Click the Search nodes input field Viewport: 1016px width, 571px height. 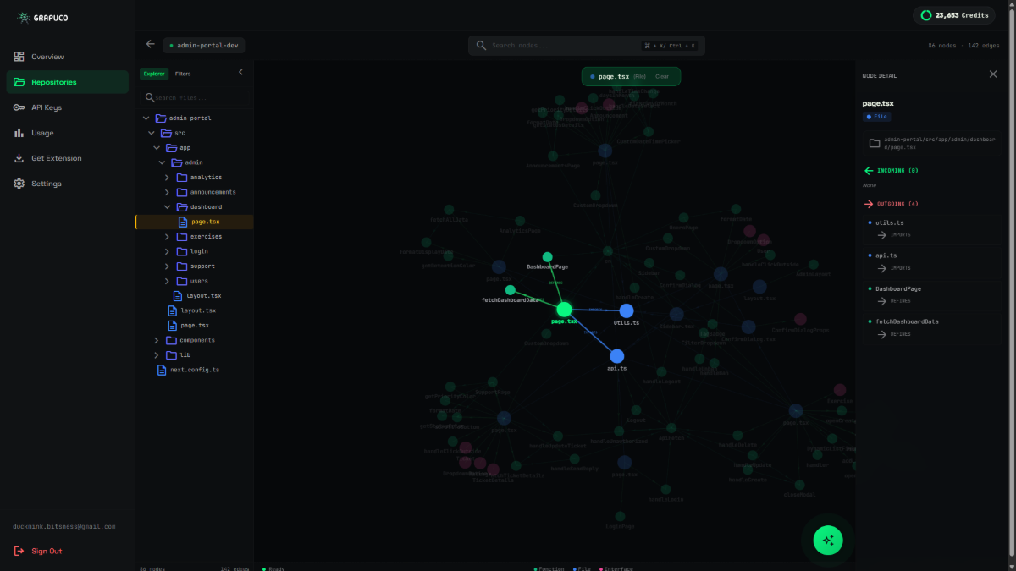point(587,45)
